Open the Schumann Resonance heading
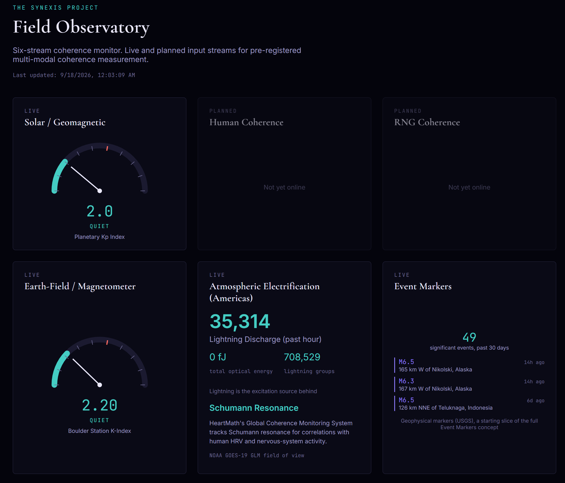 pos(254,408)
